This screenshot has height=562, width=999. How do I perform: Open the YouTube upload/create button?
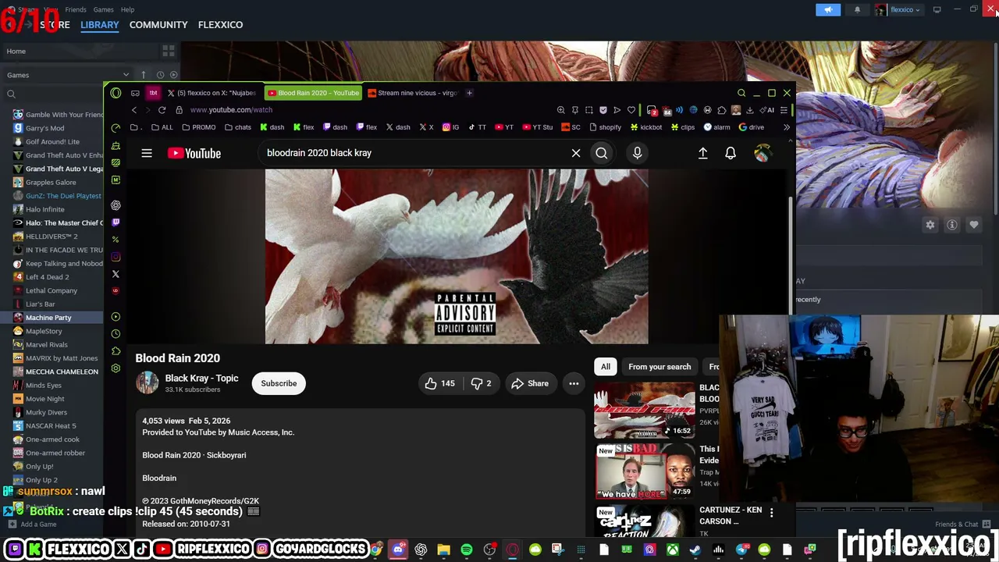click(703, 153)
